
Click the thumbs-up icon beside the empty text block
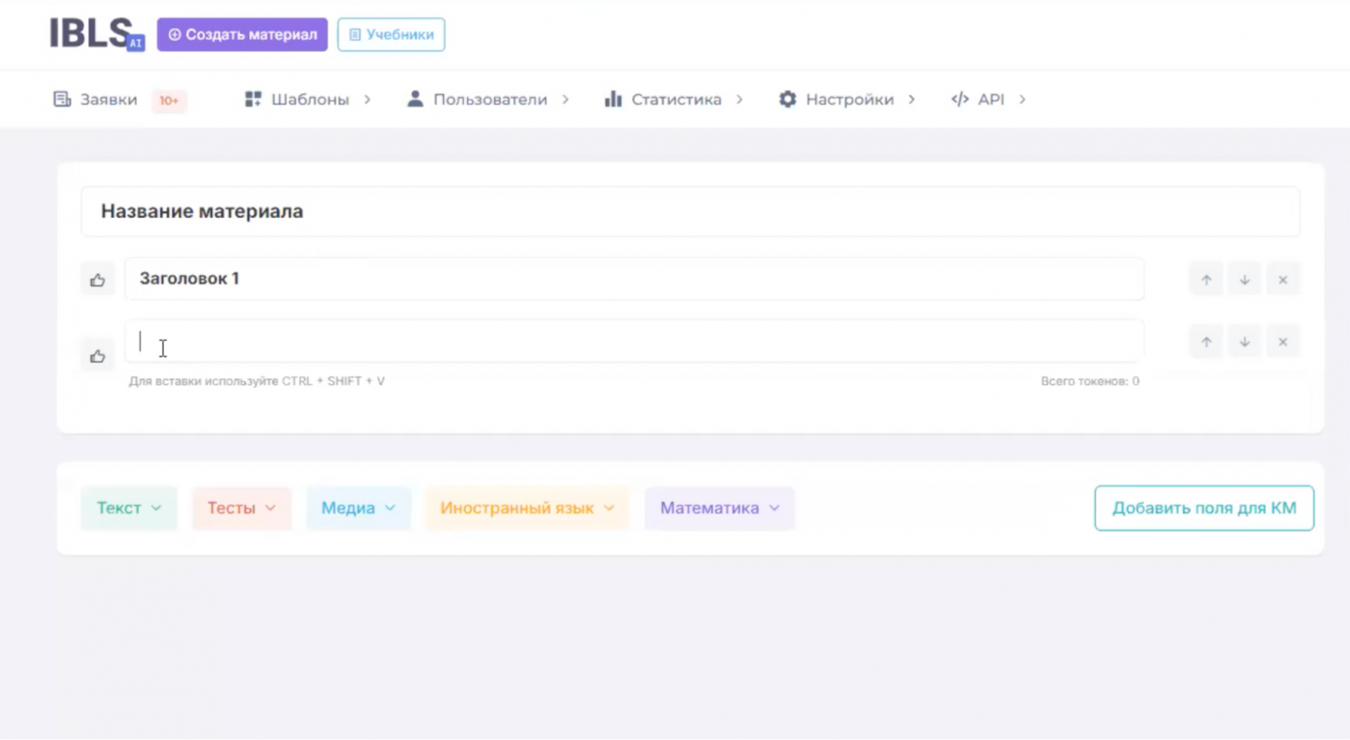point(97,355)
